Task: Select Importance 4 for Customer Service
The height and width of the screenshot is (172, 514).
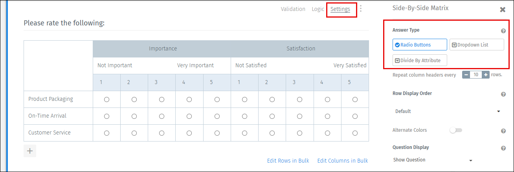Action: (189, 133)
